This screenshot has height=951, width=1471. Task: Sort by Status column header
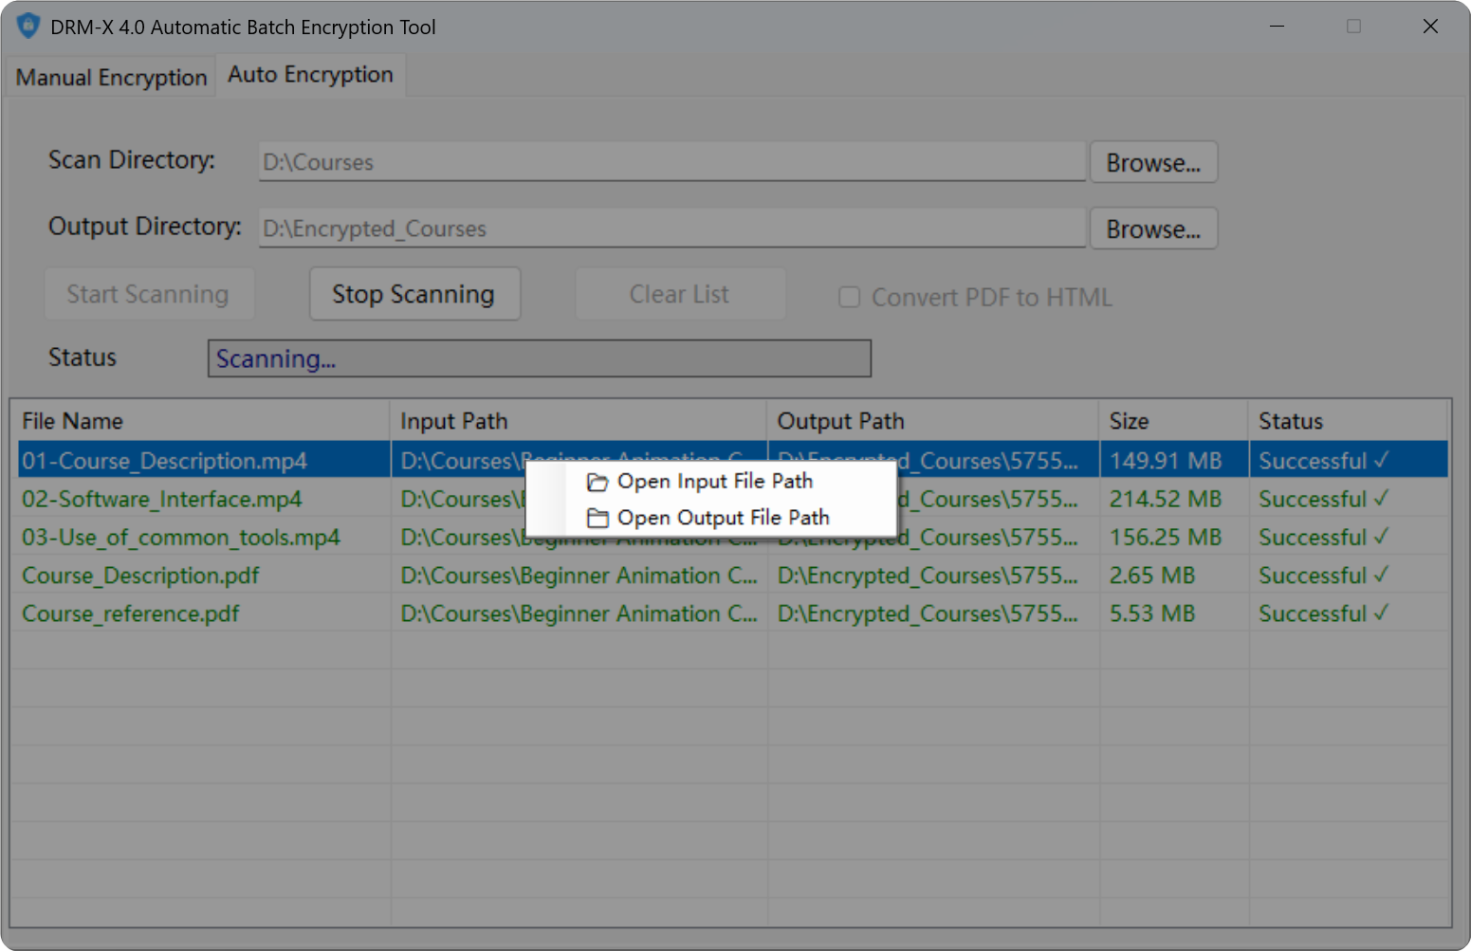(x=1348, y=421)
